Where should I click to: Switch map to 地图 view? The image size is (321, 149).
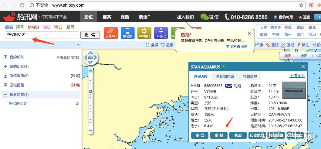click(304, 56)
